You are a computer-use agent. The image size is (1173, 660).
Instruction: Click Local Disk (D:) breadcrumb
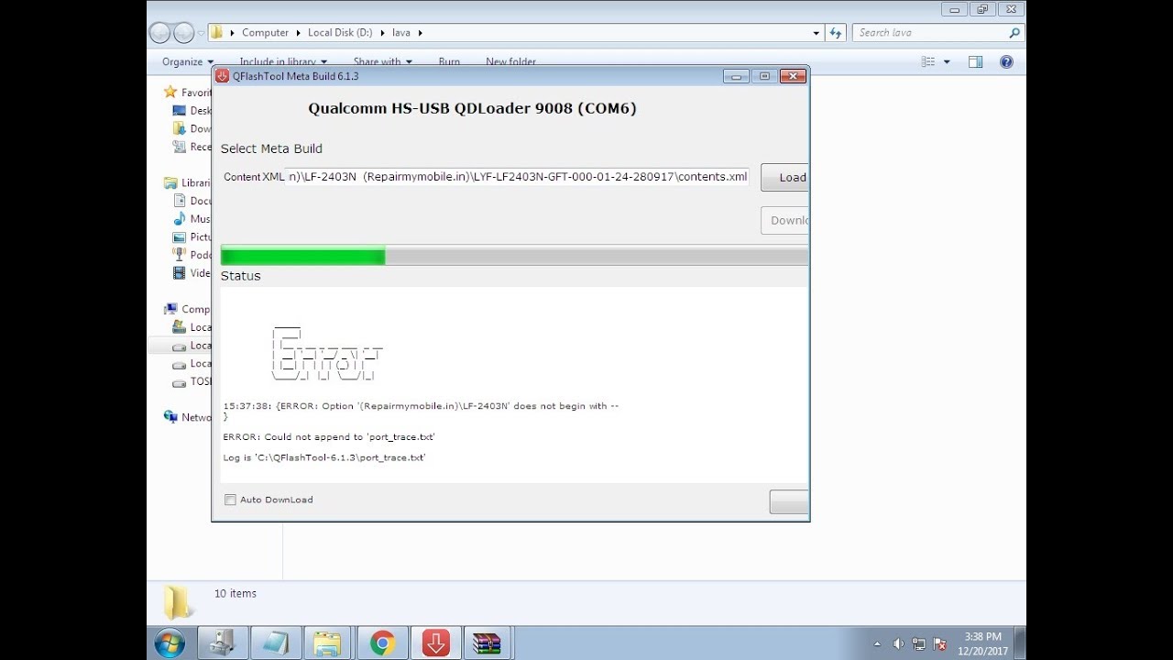point(340,33)
